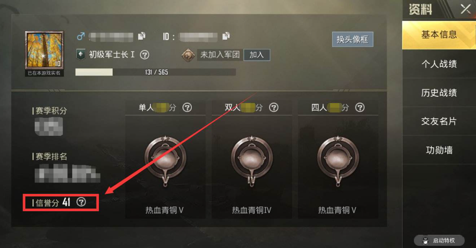
Task: Click the rank badge icon beside 初级军士长
Action: [80, 55]
